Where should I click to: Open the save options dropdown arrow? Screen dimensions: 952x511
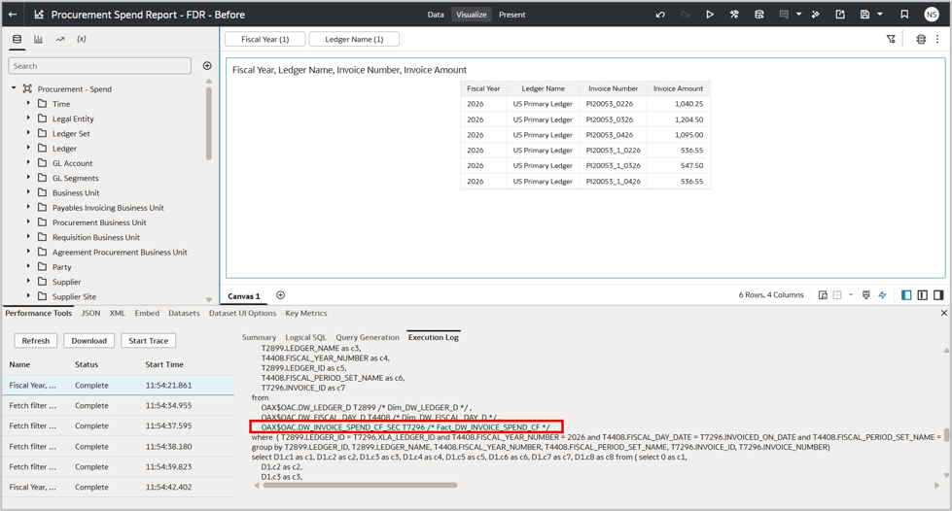pos(880,15)
